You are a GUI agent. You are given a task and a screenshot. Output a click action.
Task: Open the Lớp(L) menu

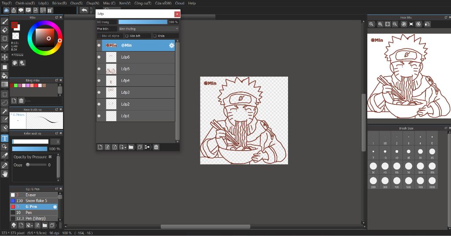tap(44, 3)
